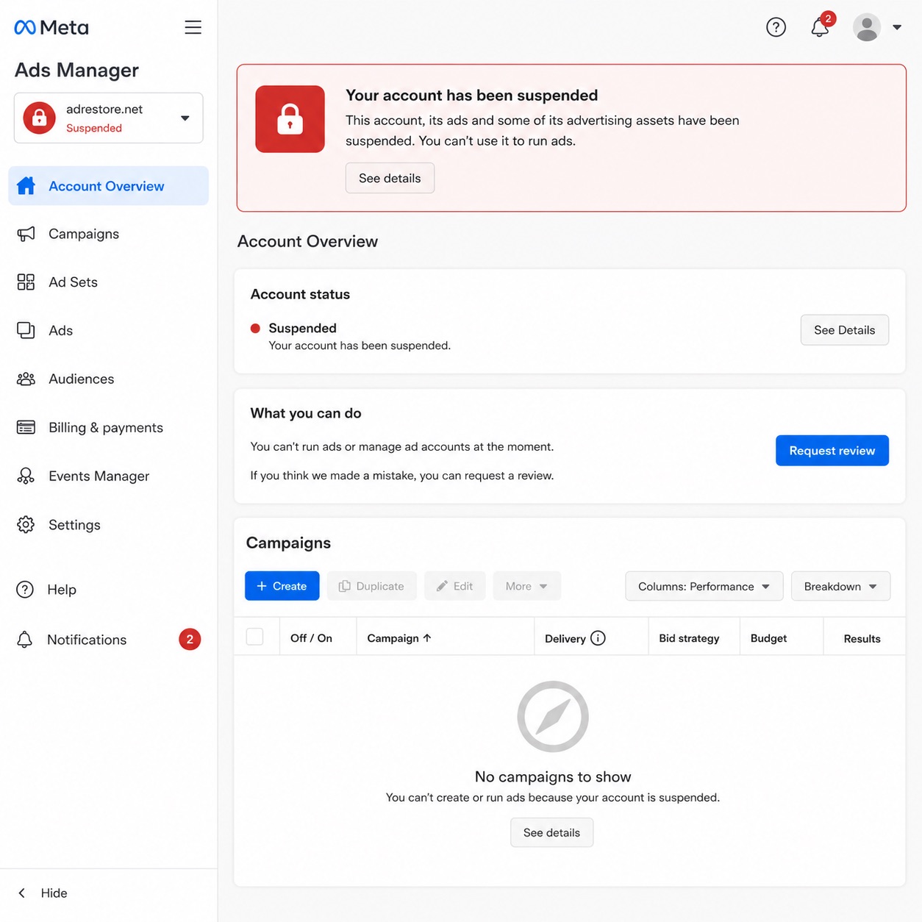Click the Meta logo

(x=51, y=27)
